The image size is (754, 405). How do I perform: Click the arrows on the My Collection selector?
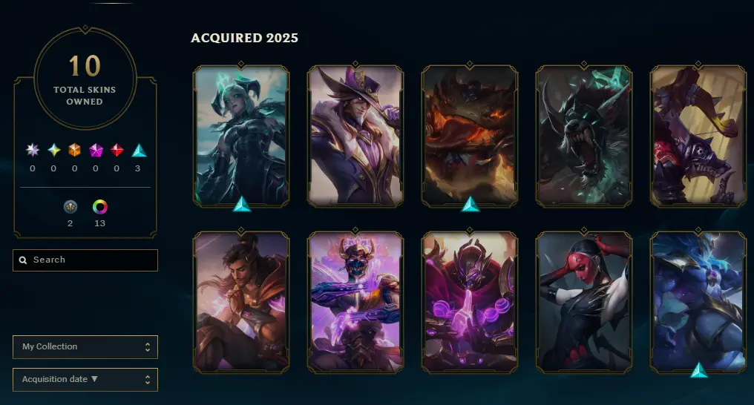tap(148, 347)
